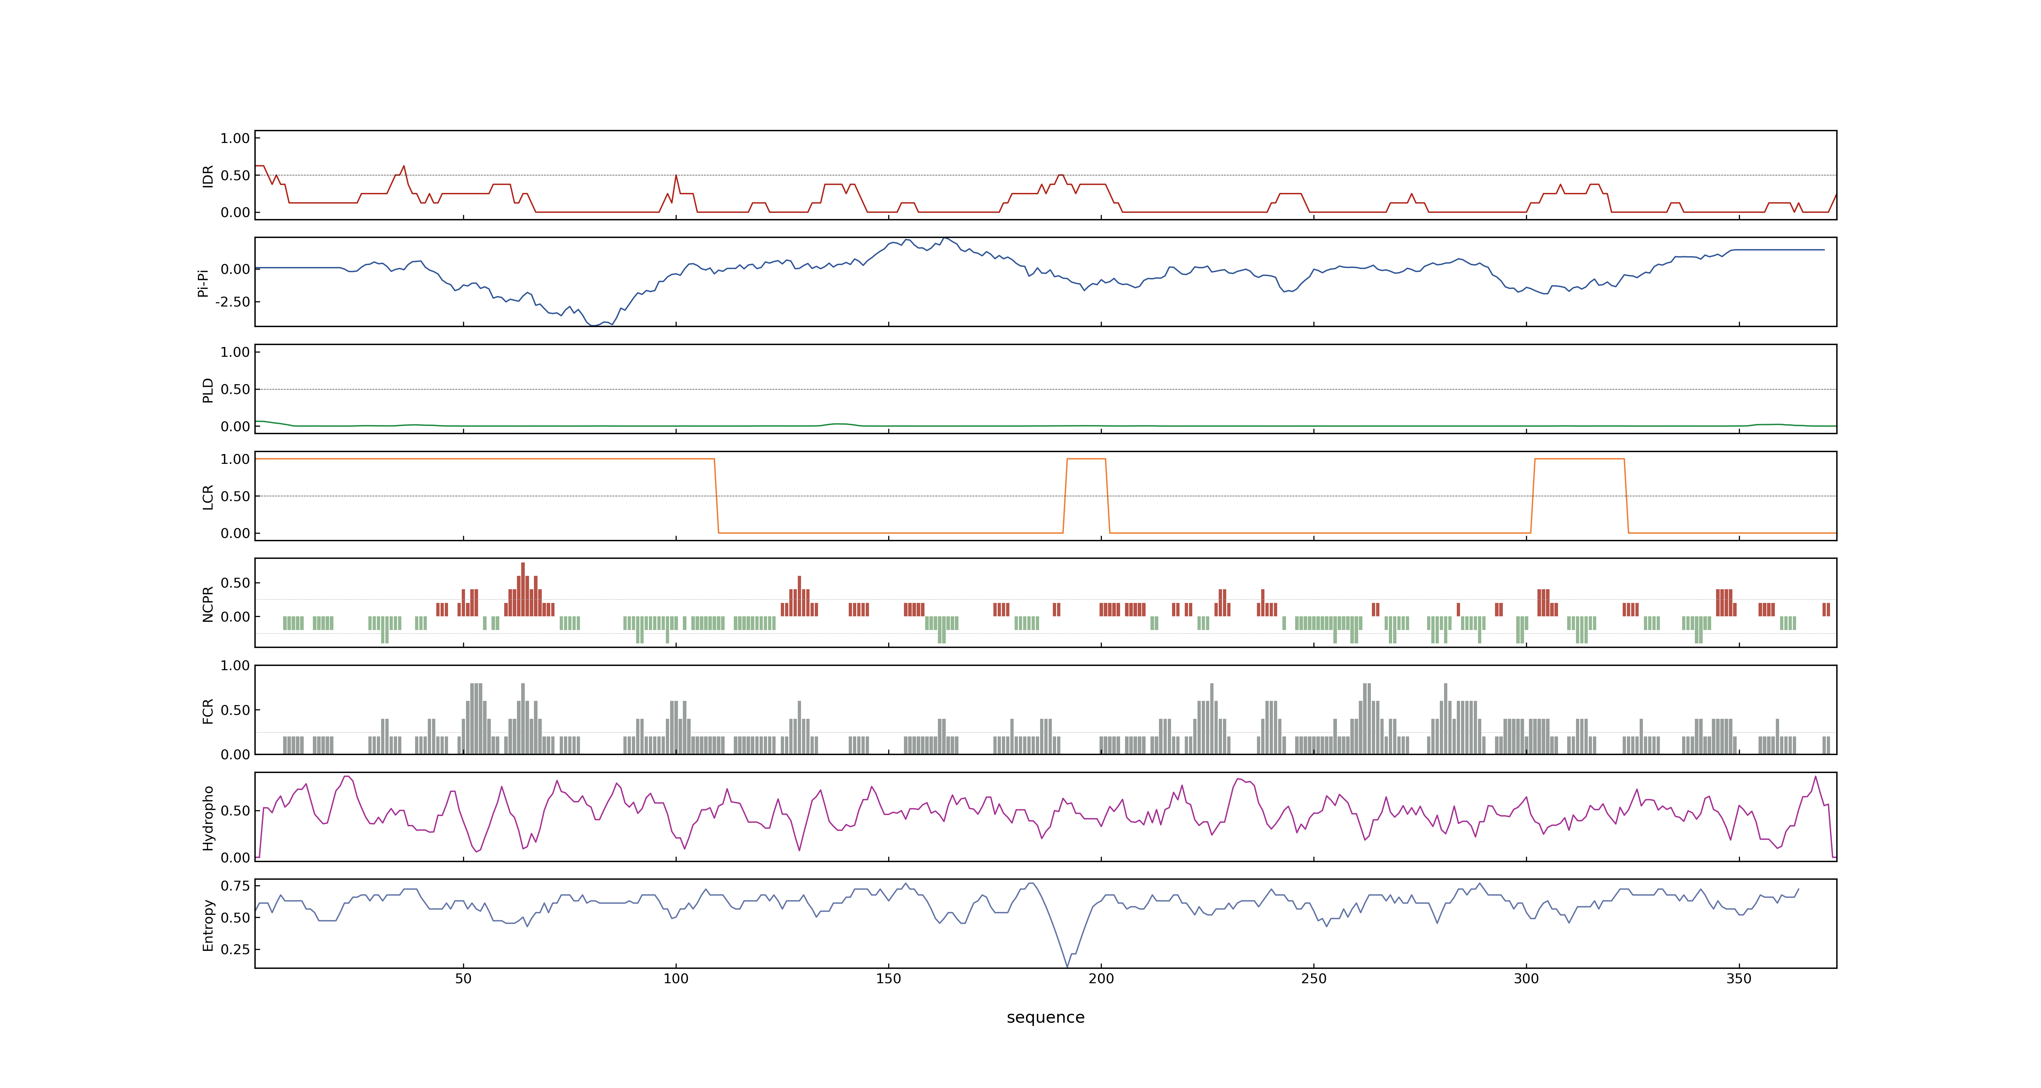Click the 1.00 tick on PLD axis

pyautogui.click(x=235, y=352)
